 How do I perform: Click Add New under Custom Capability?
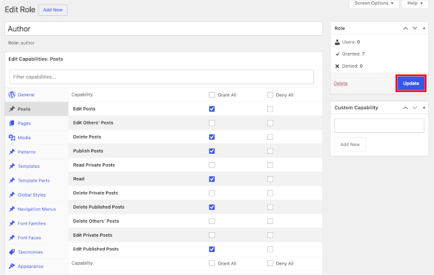(x=350, y=144)
